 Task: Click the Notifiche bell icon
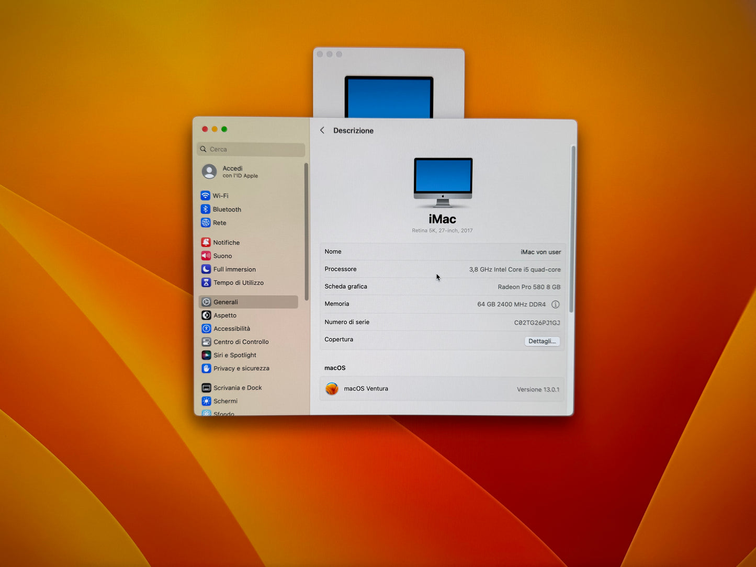coord(206,242)
